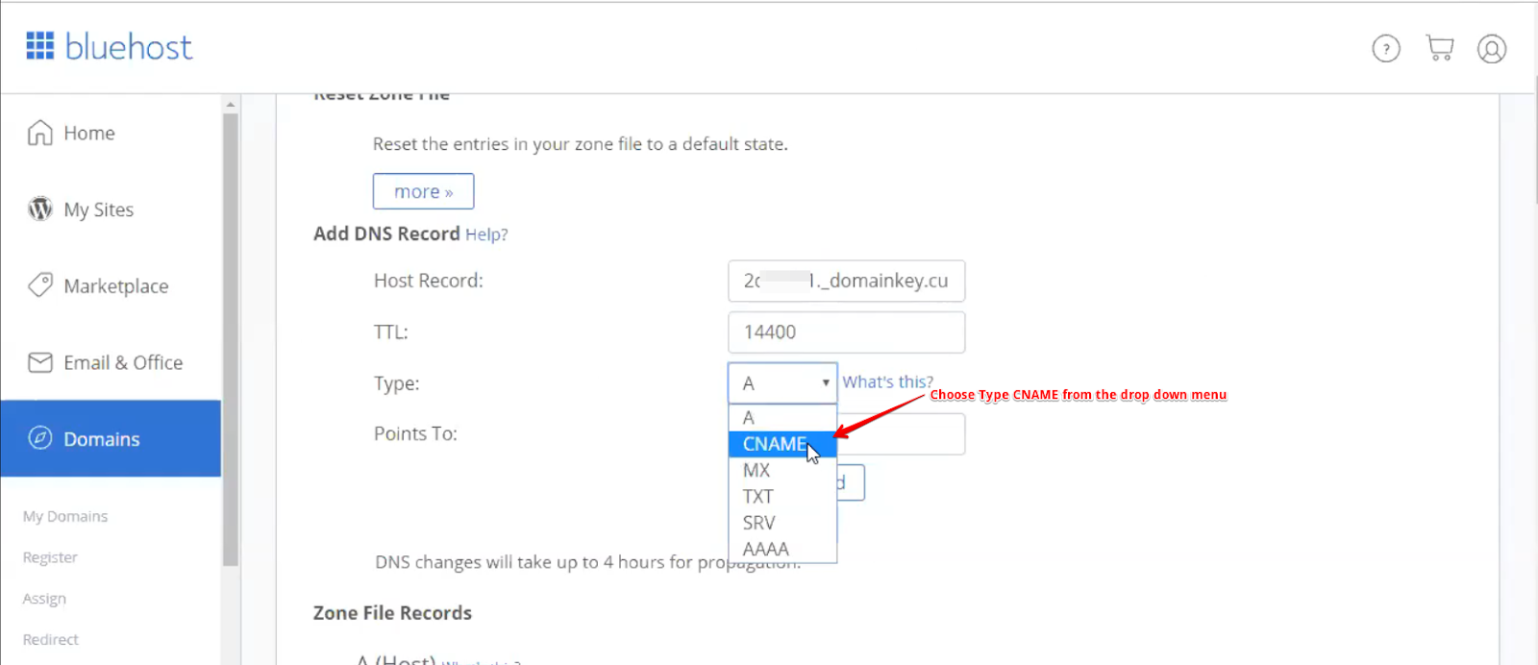This screenshot has height=665, width=1538.
Task: Click the Marketplace tag icon
Action: point(39,285)
